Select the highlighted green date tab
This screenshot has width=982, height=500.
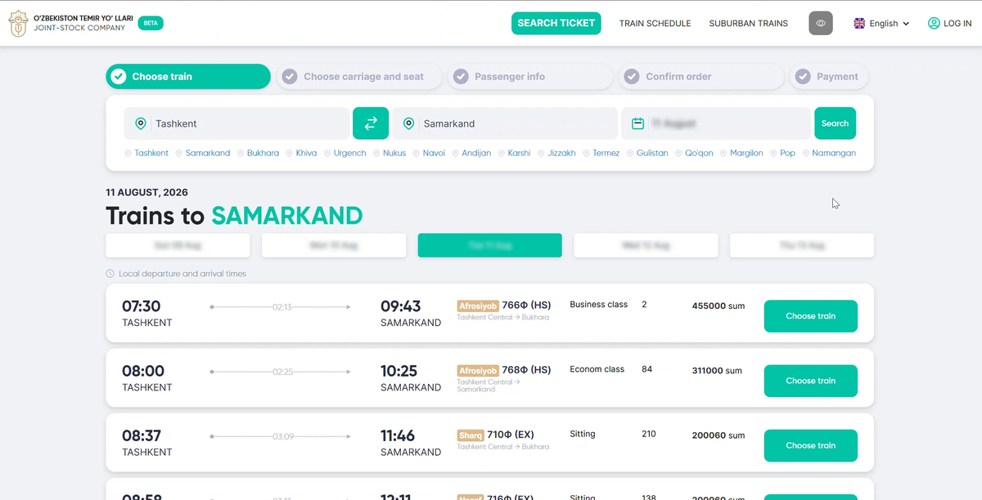[489, 245]
